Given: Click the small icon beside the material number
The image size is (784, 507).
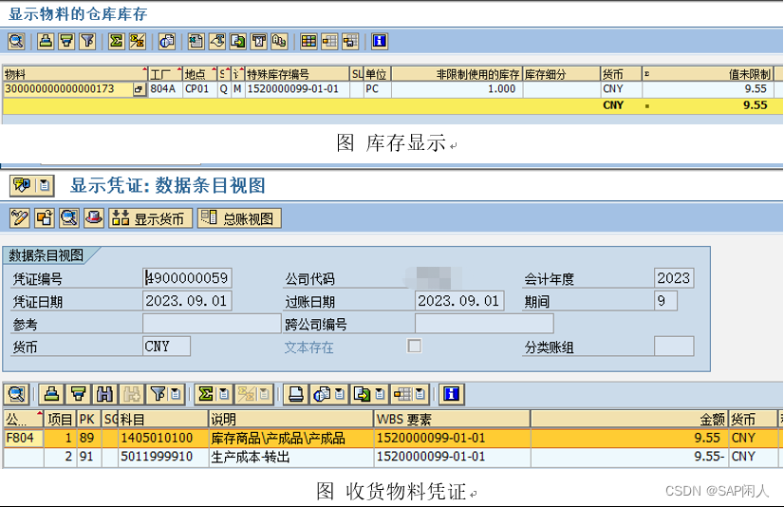Looking at the screenshot, I should [139, 89].
